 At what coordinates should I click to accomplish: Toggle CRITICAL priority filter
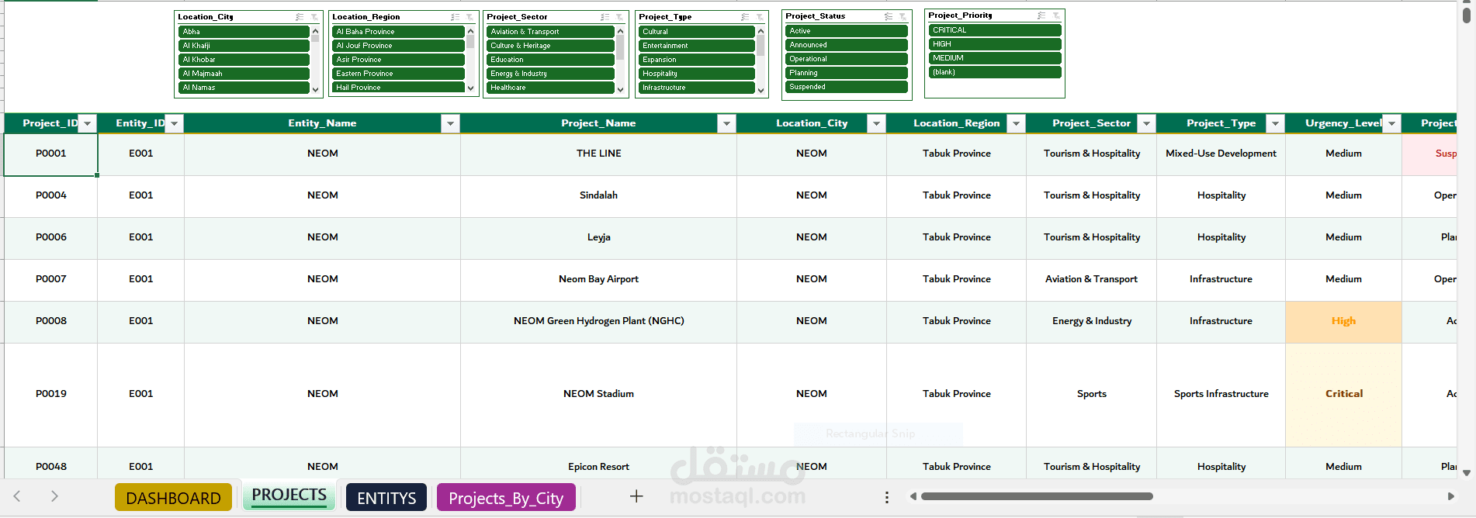point(995,30)
